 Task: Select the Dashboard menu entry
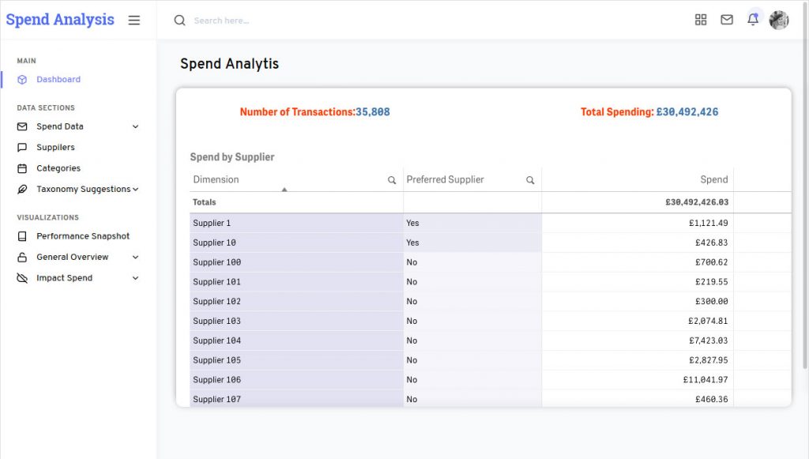pyautogui.click(x=58, y=79)
